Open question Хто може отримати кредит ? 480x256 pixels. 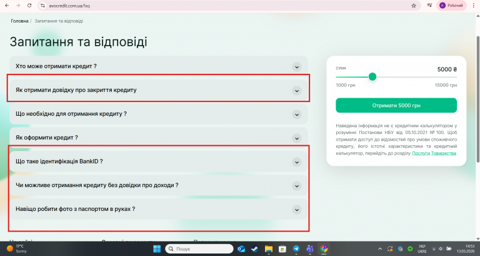tap(159, 66)
